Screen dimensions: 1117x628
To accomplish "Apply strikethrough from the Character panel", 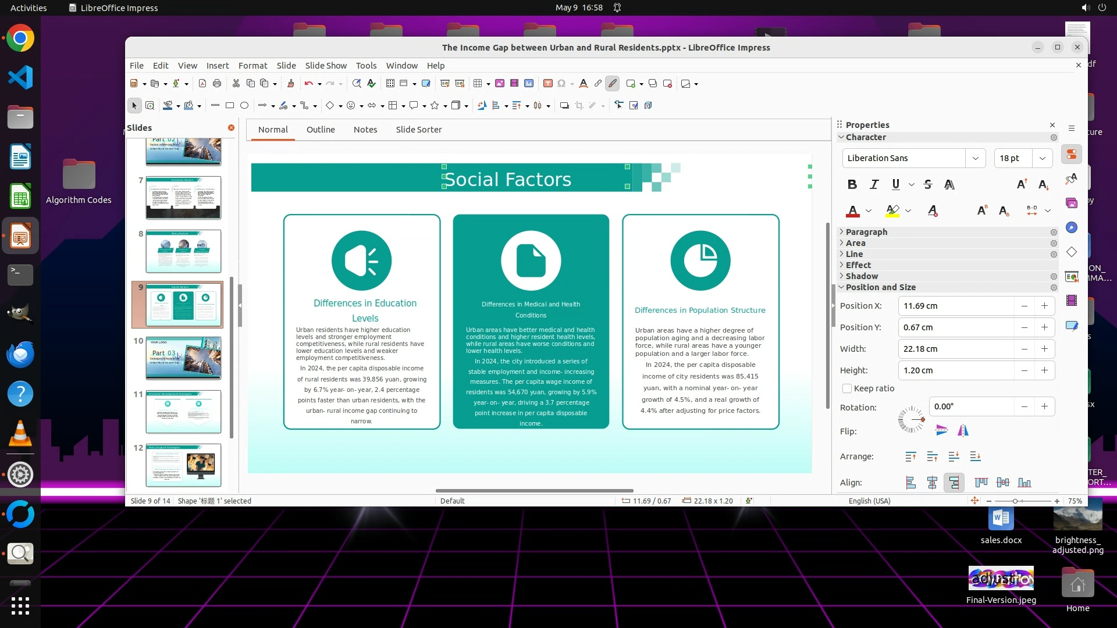I will coord(928,184).
